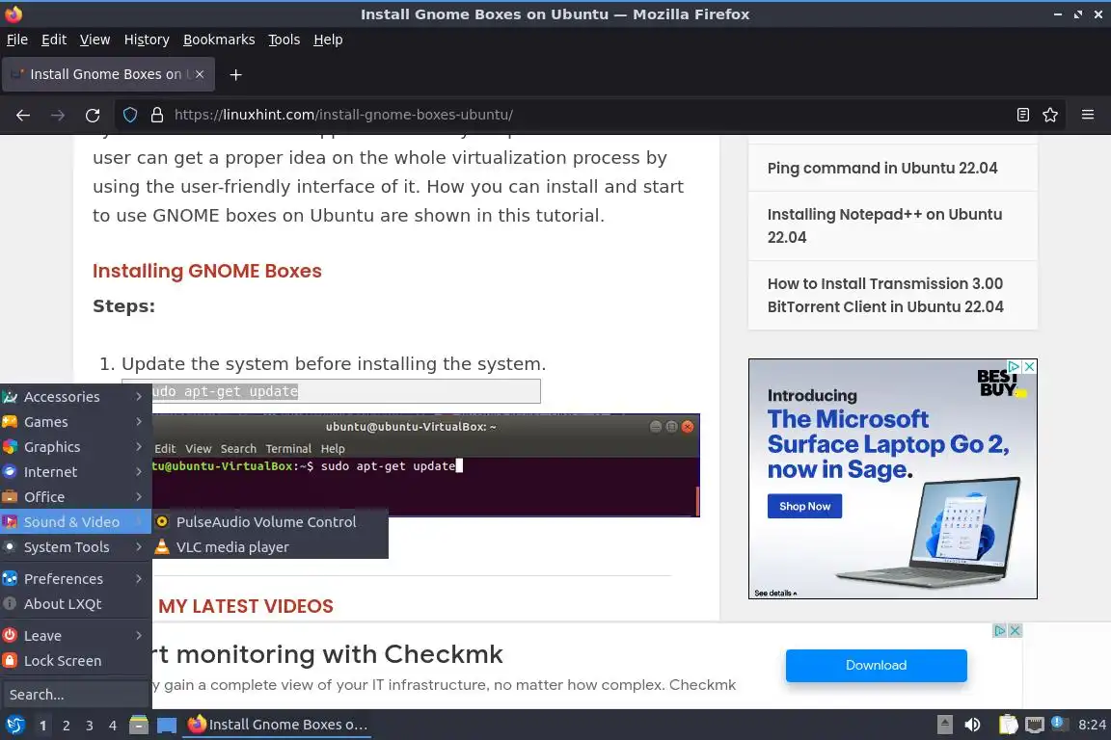Click the Firefox logo in title bar
Screen dimensions: 1111x740
tap(14, 13)
